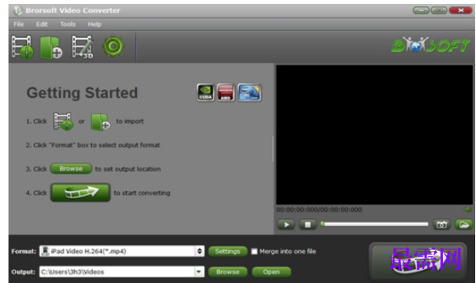Click the Open output folder button

coord(271,271)
